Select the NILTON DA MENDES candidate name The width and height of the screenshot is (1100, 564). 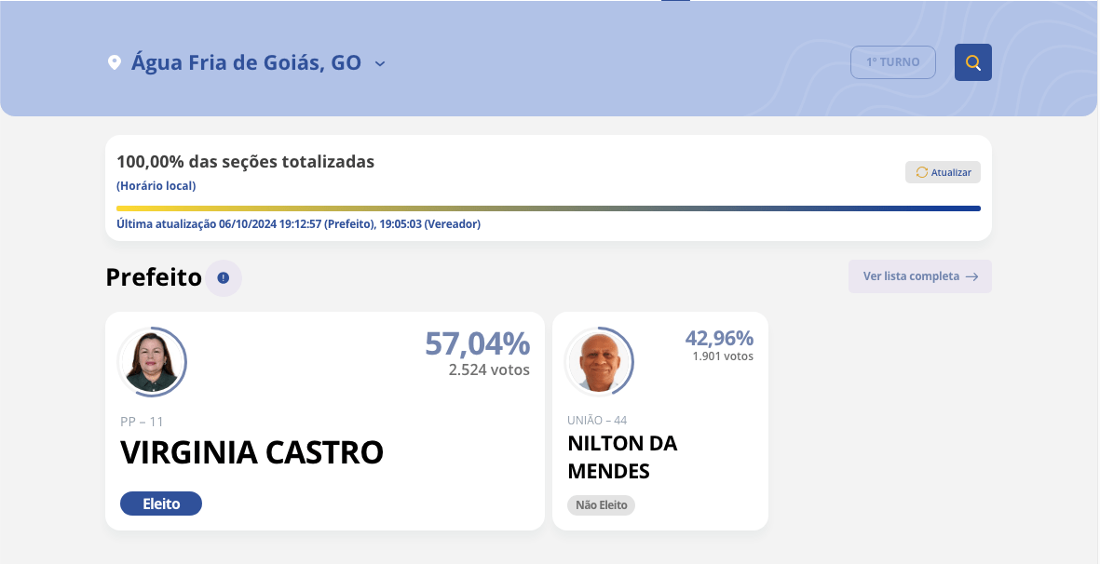(622, 457)
